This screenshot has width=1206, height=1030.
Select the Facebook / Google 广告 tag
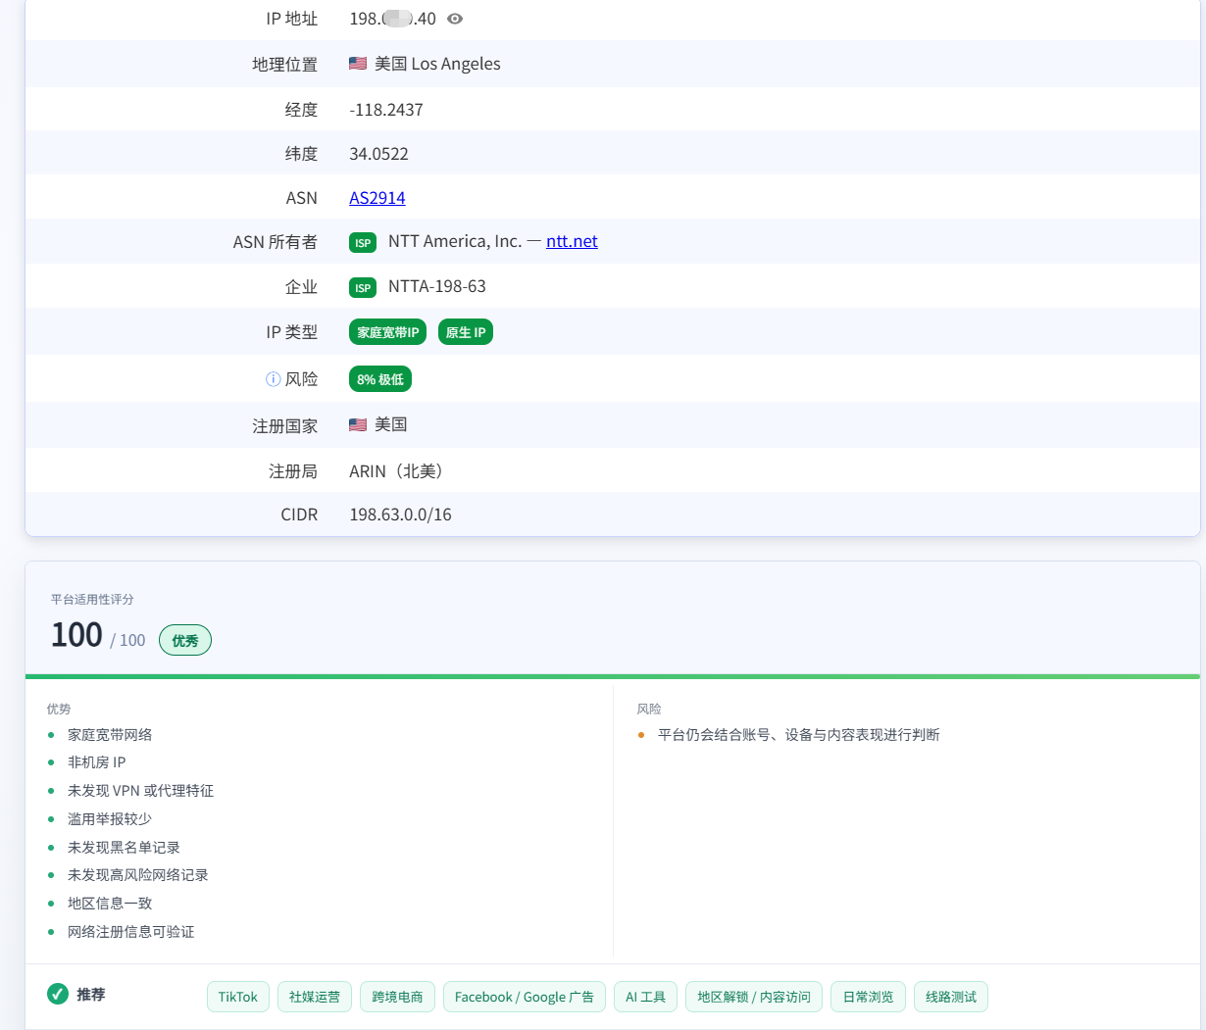525,997
